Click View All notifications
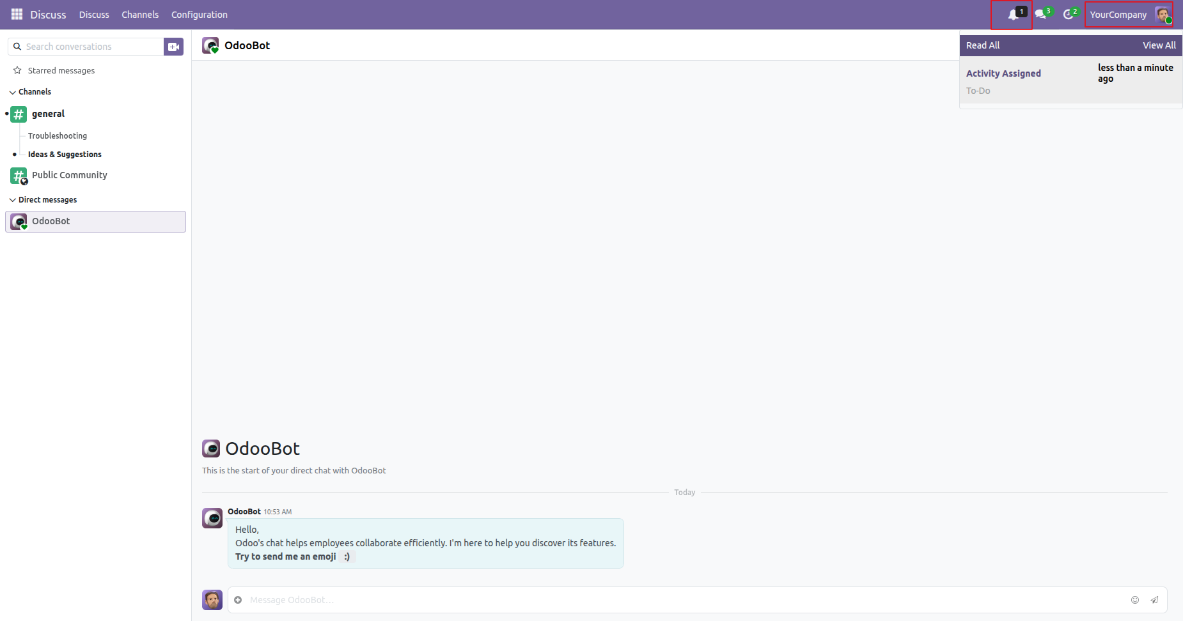The height and width of the screenshot is (621, 1183). (1159, 45)
